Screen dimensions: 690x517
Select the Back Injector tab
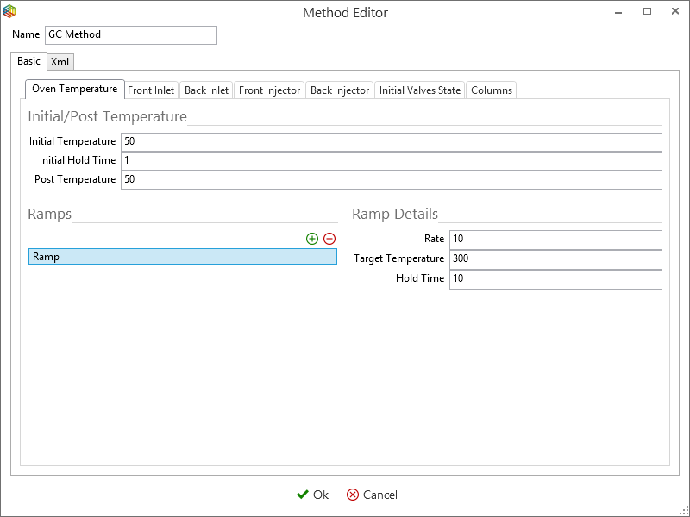[340, 90]
